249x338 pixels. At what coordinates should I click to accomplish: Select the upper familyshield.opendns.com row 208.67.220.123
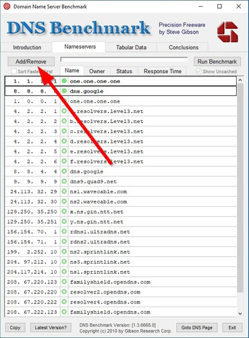coord(121,282)
